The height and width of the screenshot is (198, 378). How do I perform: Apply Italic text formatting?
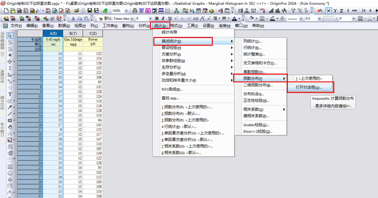click(x=163, y=18)
